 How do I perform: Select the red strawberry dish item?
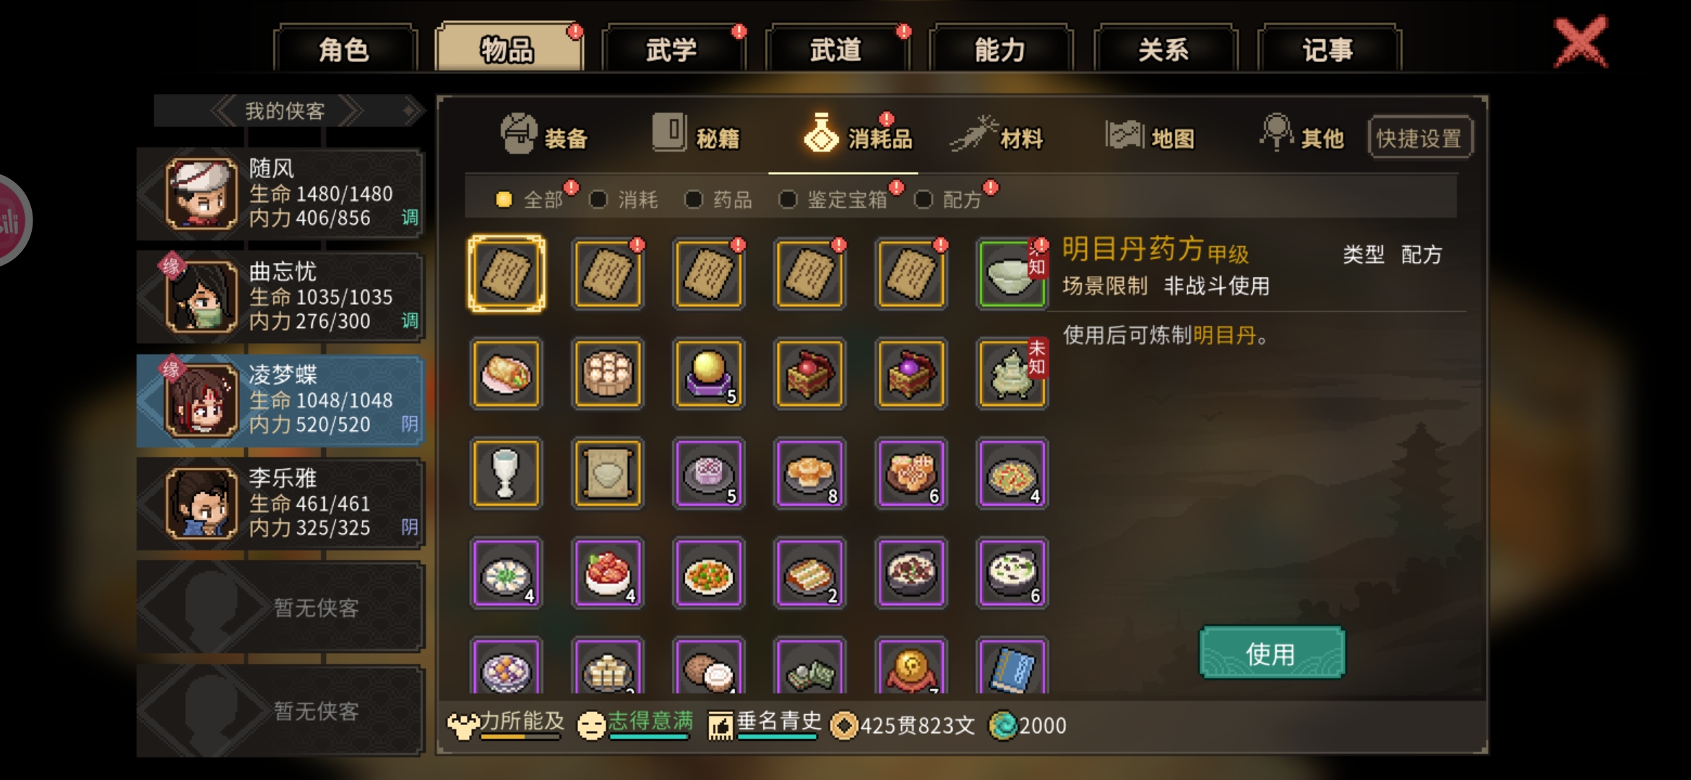tap(607, 573)
